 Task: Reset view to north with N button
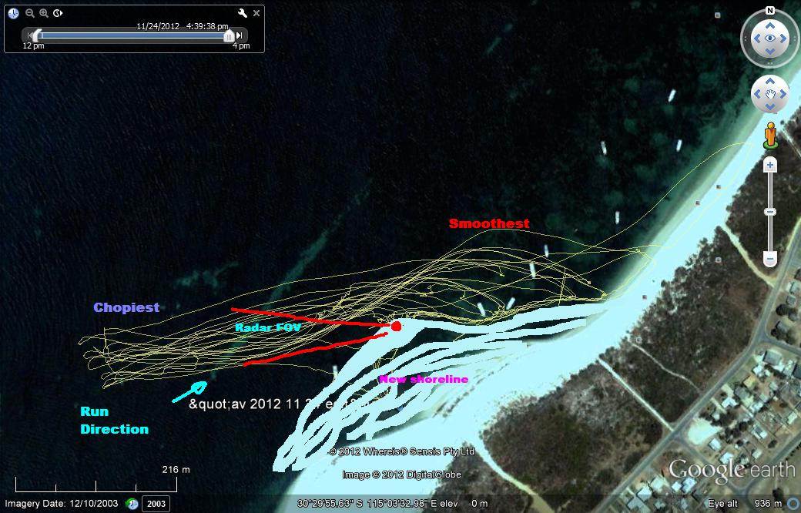(x=769, y=11)
